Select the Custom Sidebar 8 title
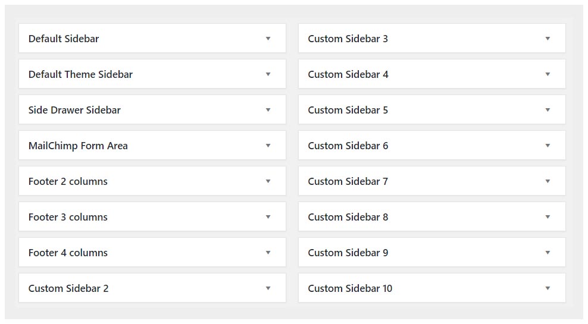 pyautogui.click(x=348, y=217)
